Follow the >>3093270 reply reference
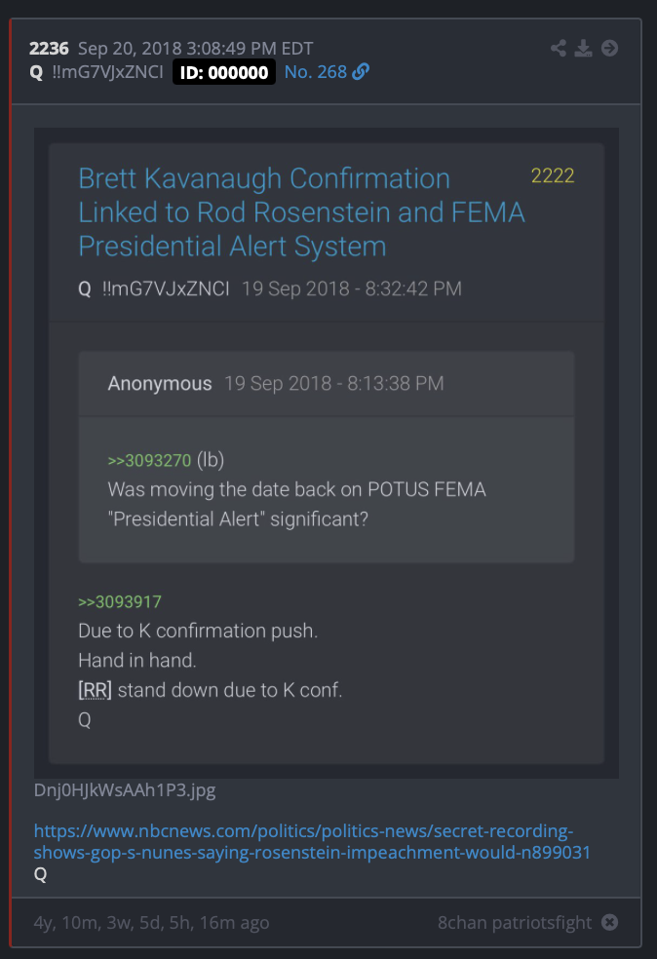 (149, 461)
